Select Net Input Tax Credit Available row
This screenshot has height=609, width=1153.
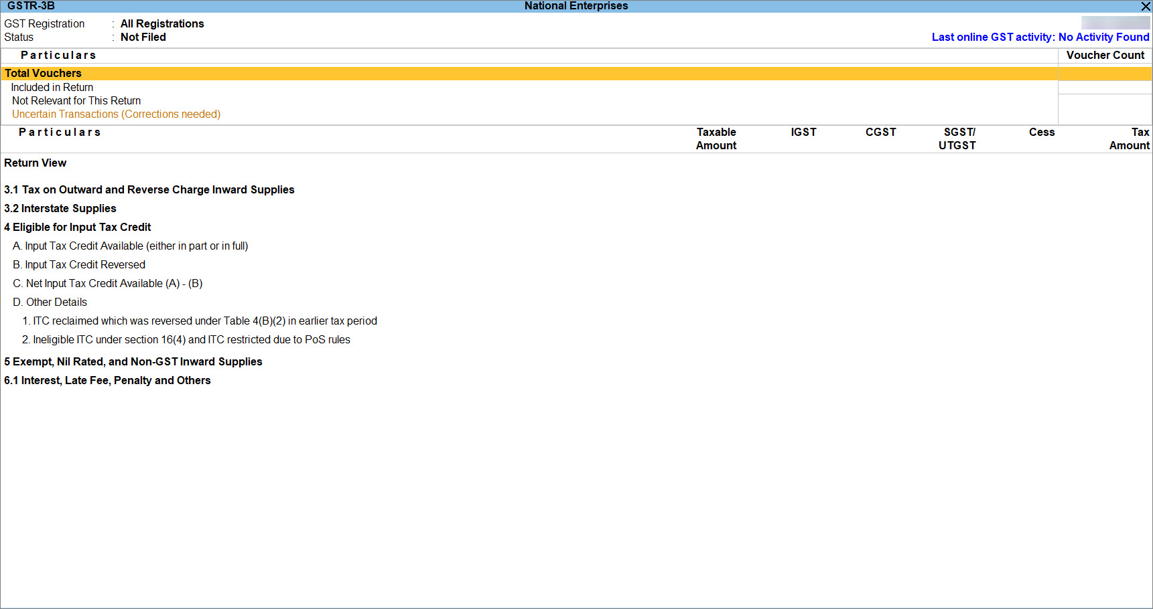click(108, 283)
